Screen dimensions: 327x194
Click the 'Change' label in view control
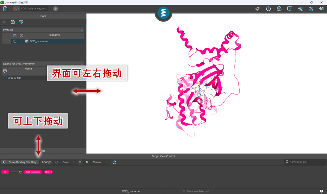(x=47, y=162)
